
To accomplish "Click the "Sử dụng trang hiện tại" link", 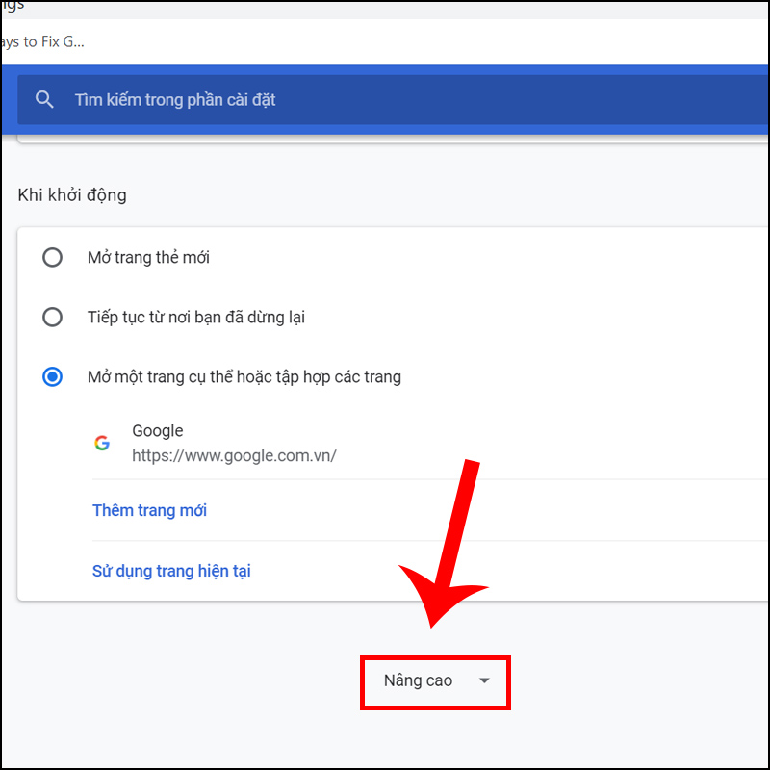I will [x=171, y=571].
